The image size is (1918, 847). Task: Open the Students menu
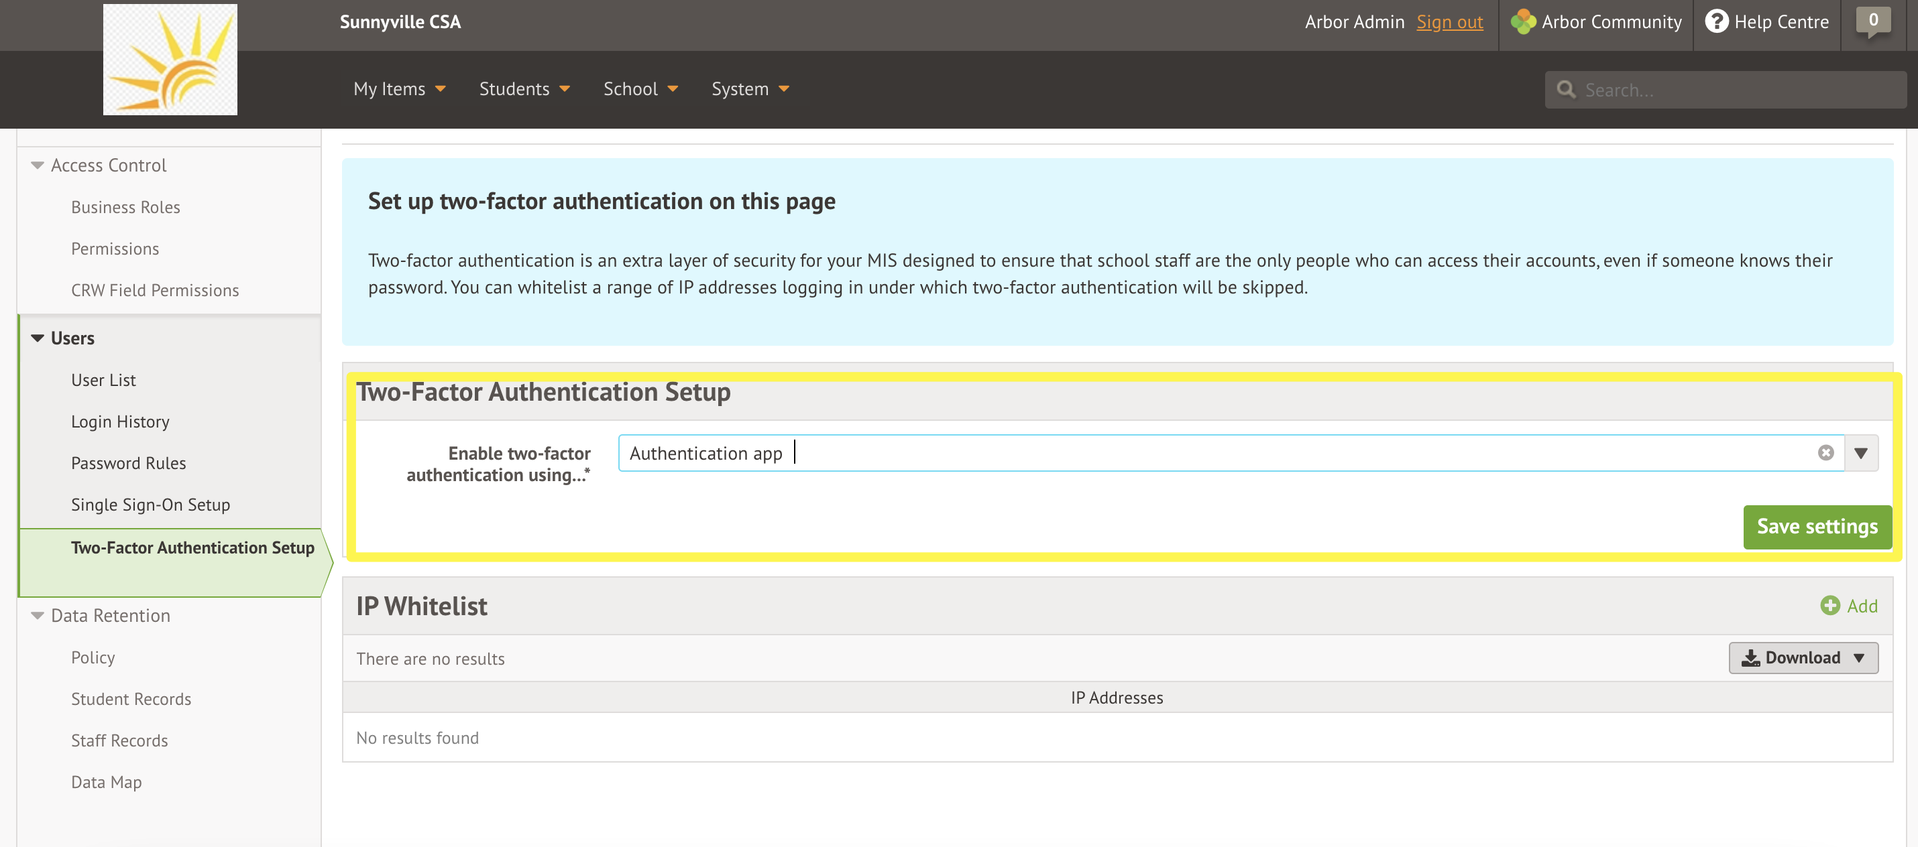coord(524,89)
